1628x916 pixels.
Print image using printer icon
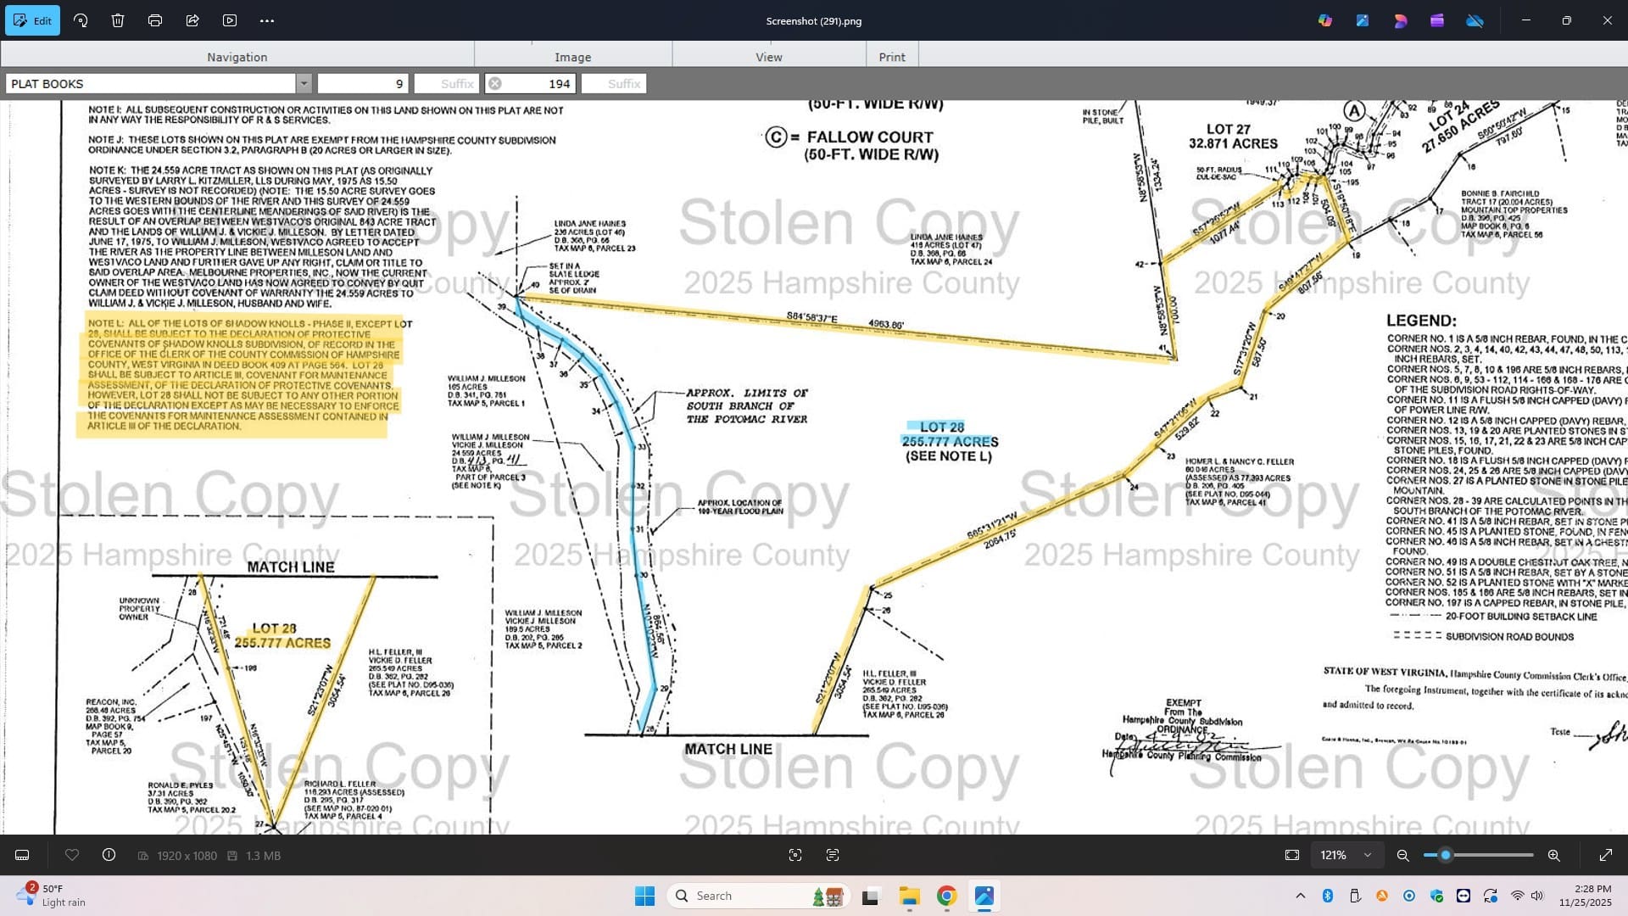[x=155, y=20]
